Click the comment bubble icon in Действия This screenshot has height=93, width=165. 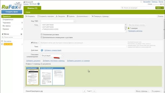click(x=42, y=50)
